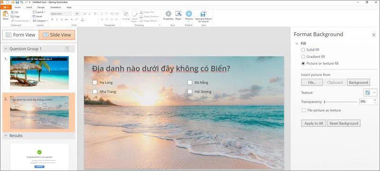
Task: Open the orange application menu button
Action: [6, 7]
